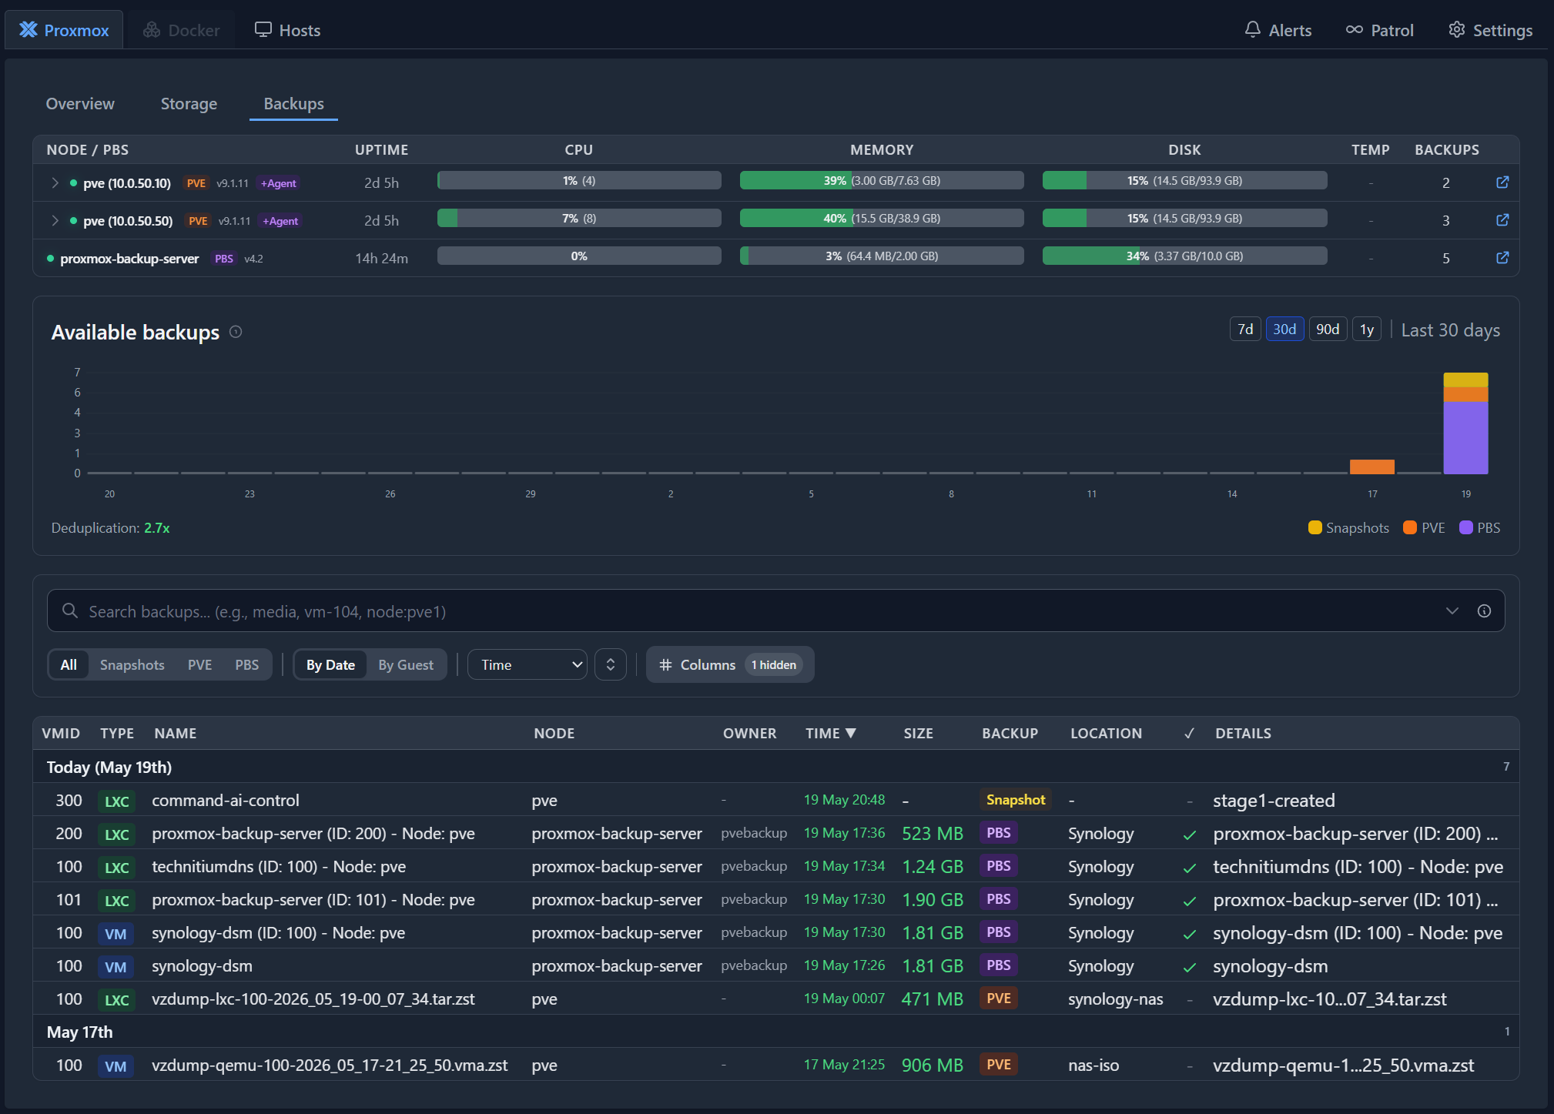The height and width of the screenshot is (1114, 1554).
Task: Group backups By Guest
Action: pos(406,664)
